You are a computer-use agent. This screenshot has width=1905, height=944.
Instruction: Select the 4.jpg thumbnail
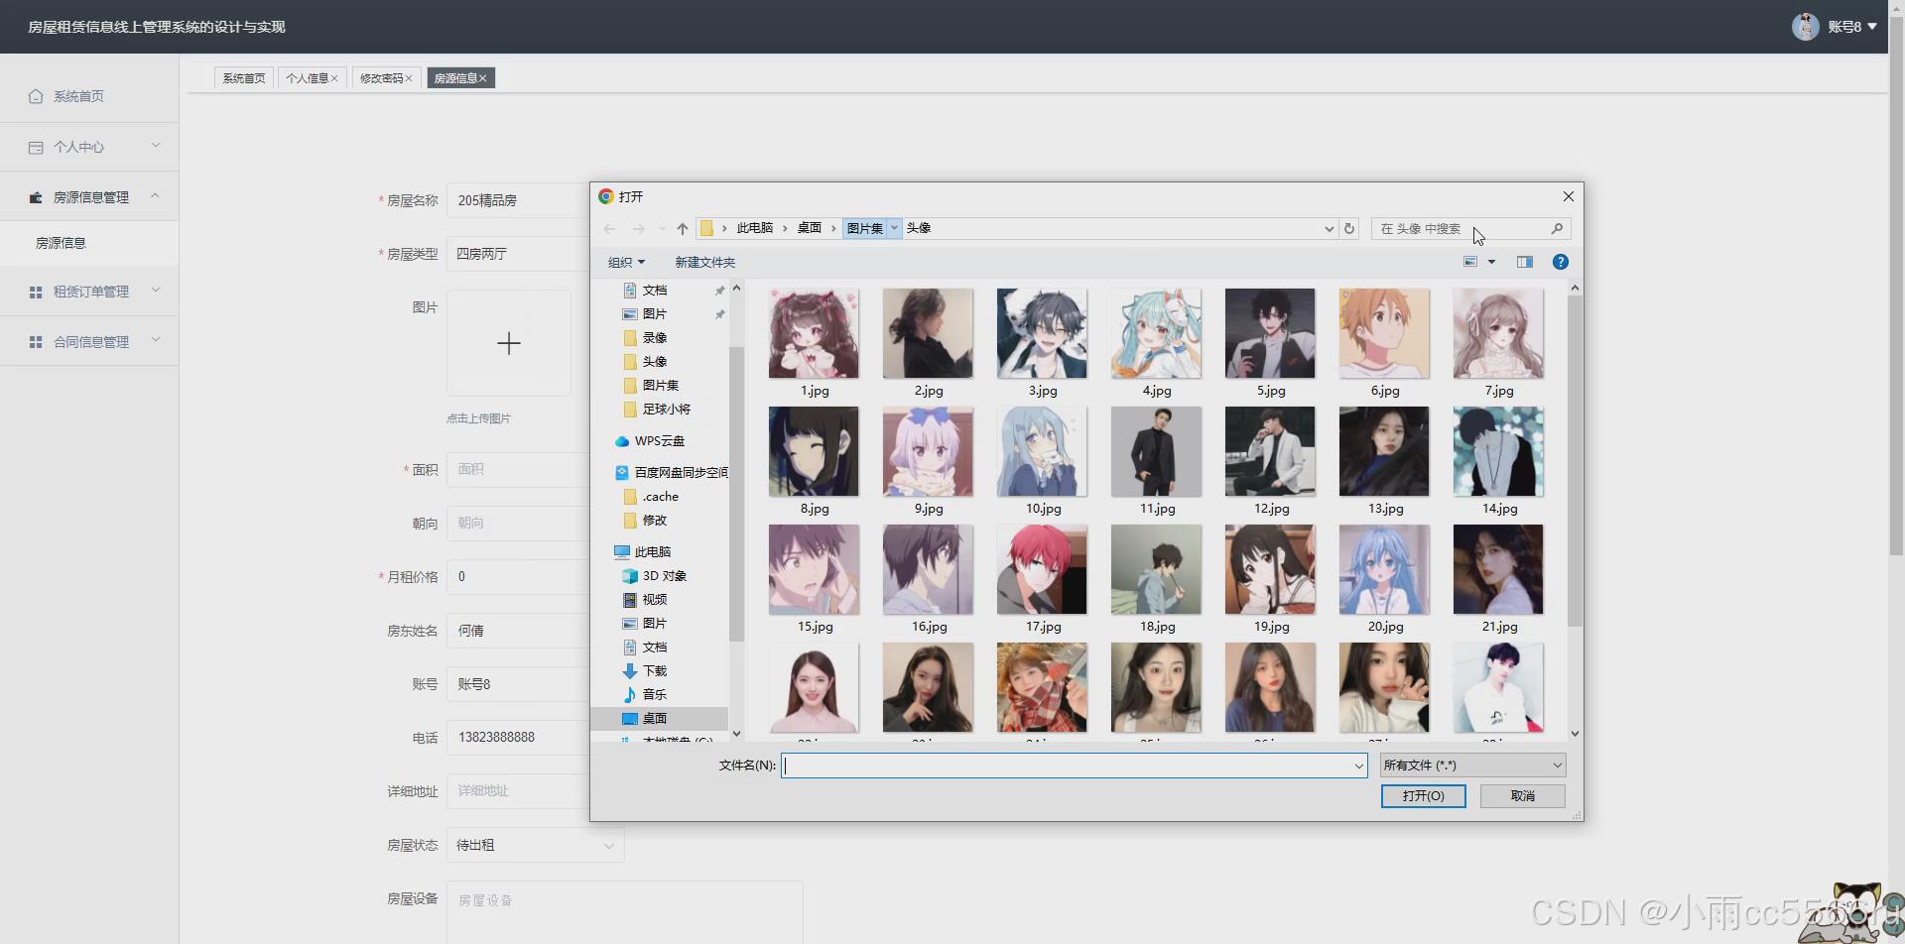click(x=1156, y=334)
